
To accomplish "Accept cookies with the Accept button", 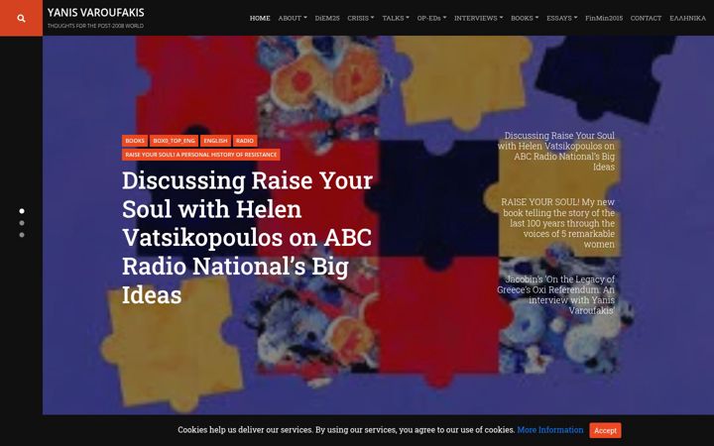I will point(605,430).
